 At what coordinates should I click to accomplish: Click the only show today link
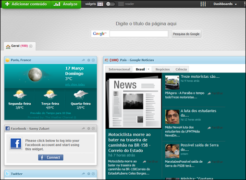tap(75, 84)
